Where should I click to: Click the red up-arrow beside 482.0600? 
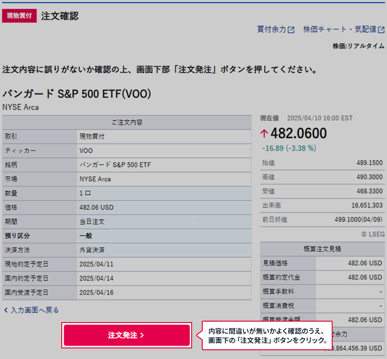coord(264,133)
